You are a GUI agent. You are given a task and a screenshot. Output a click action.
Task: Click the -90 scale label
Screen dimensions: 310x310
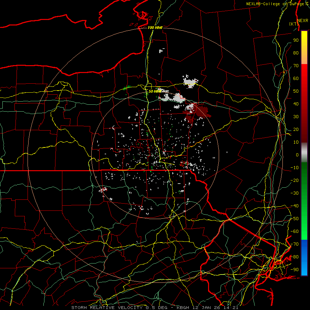click(x=294, y=270)
